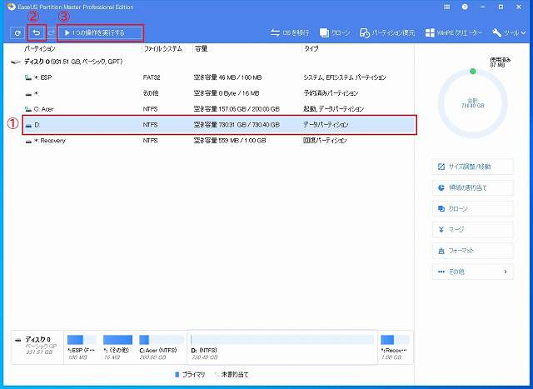Viewport: 533px width, 389px height.
Task: Click the Primary (プライマリ) legend swatch
Action: click(x=177, y=374)
